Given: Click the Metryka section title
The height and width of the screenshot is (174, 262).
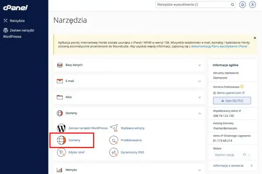Looking at the screenshot, I should pos(71,170).
